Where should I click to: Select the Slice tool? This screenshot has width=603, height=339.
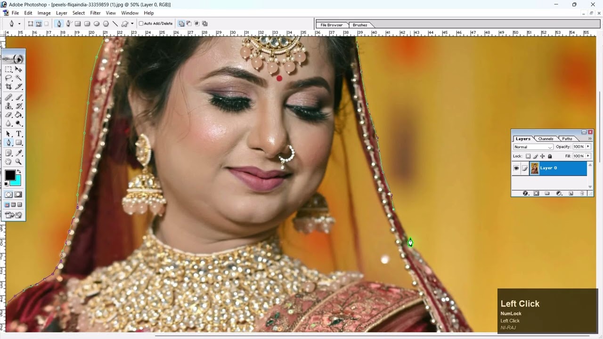19,87
